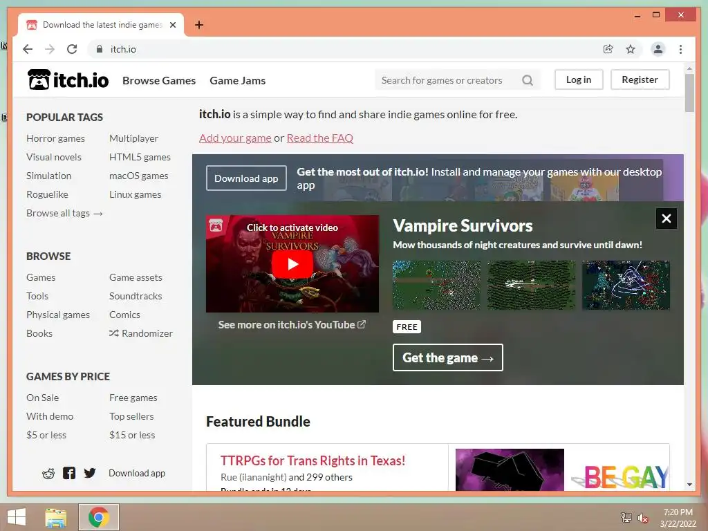708x531 pixels.
Task: Open third Vampire Survivors screenshot thumbnail
Action: tap(626, 285)
